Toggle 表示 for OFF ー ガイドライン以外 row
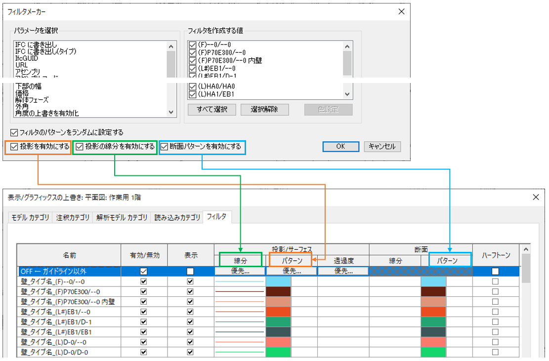549x361 pixels. [190, 271]
